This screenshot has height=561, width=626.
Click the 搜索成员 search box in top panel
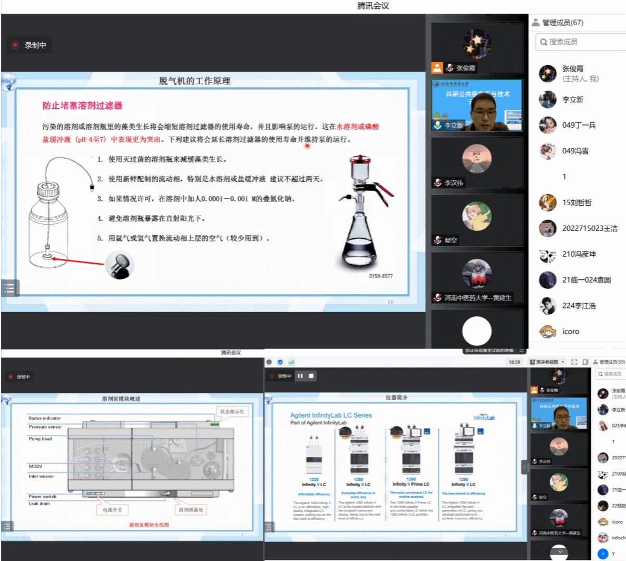pyautogui.click(x=580, y=42)
